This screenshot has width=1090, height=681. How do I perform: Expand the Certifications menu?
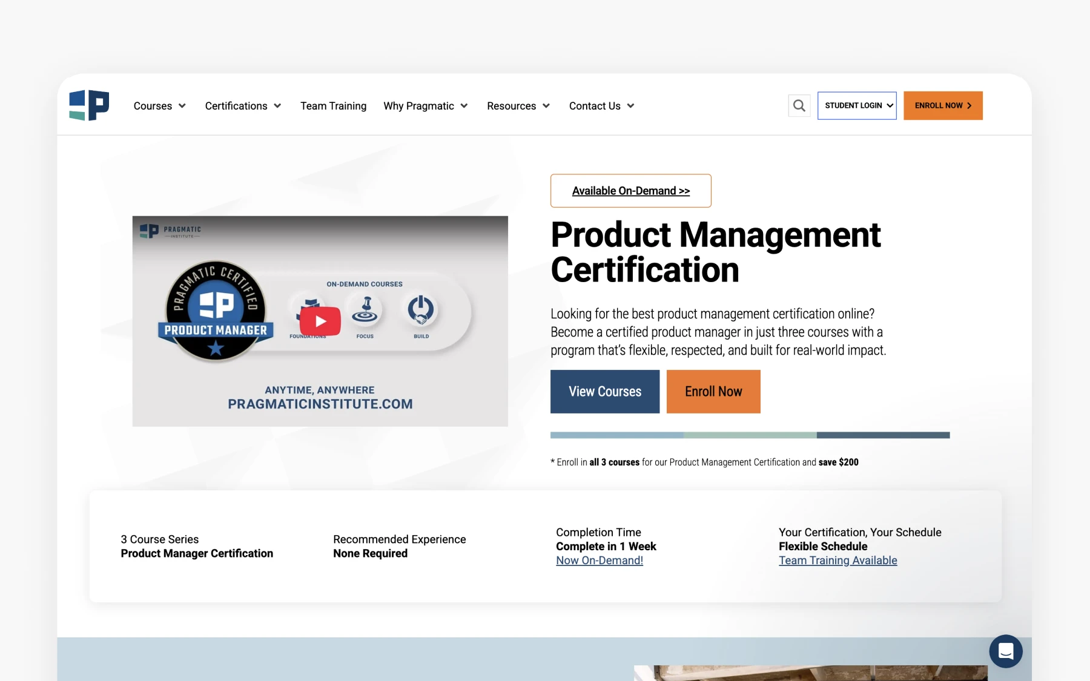pos(243,106)
